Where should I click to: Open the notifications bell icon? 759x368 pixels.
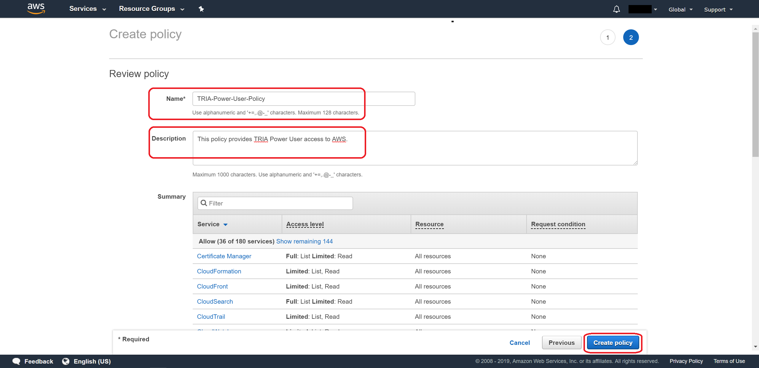tap(616, 9)
